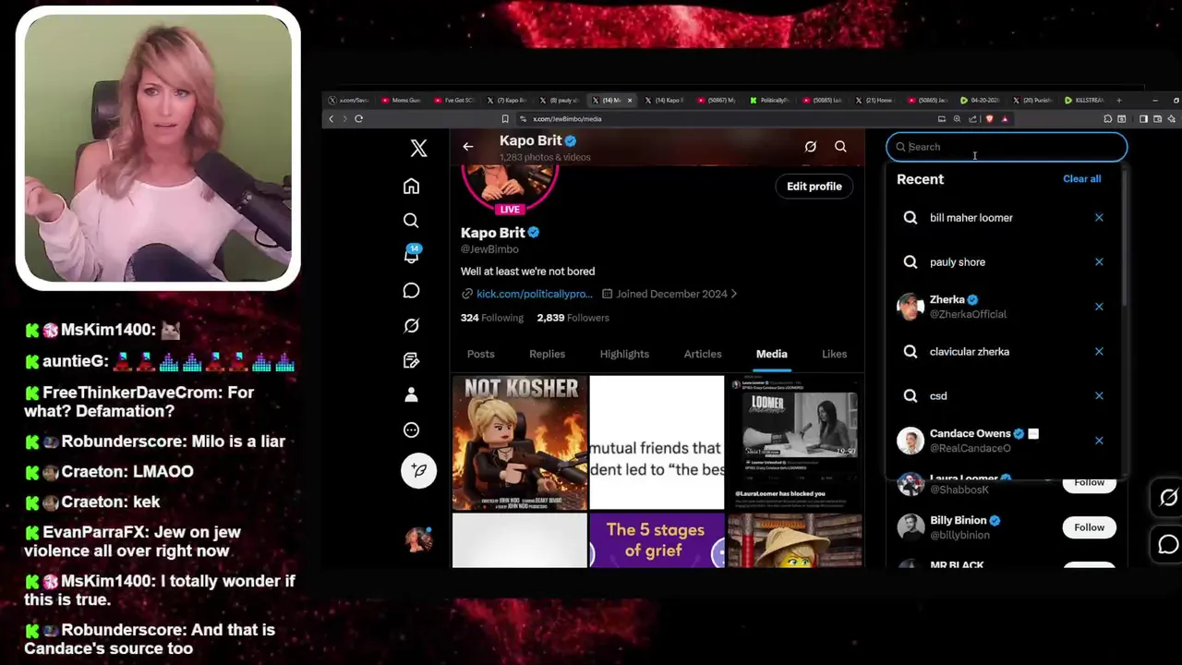Click the round white Post compose button

(x=418, y=470)
